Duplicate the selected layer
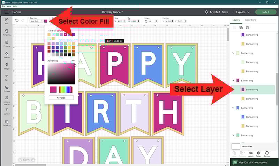This screenshot has width=279, height=166. [241, 27]
